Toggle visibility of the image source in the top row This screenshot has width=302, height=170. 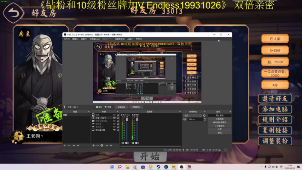[114, 115]
